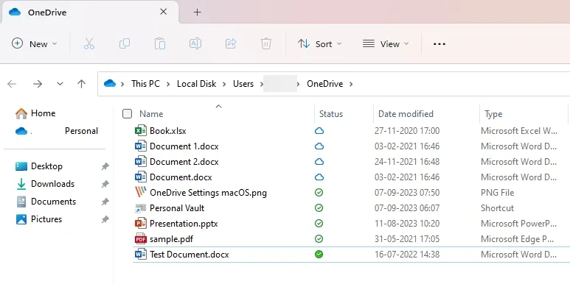The image size is (570, 284).
Task: Add a new tab with plus
Action: pyautogui.click(x=197, y=13)
